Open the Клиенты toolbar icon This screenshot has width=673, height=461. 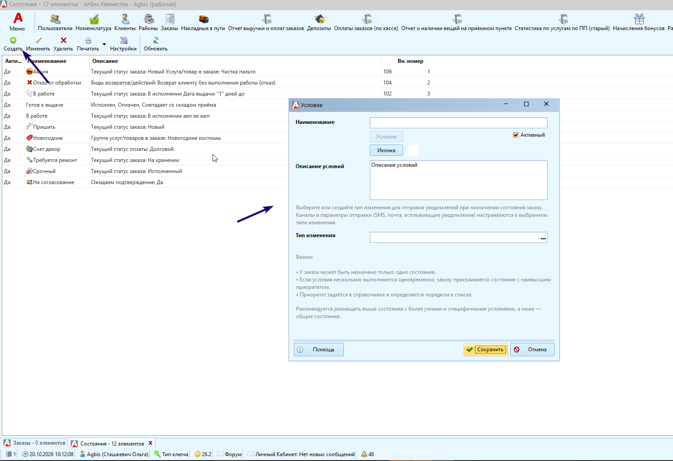125,19
